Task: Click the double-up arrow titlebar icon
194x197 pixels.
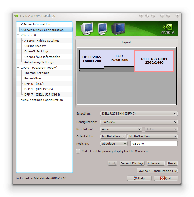Action: point(153,16)
